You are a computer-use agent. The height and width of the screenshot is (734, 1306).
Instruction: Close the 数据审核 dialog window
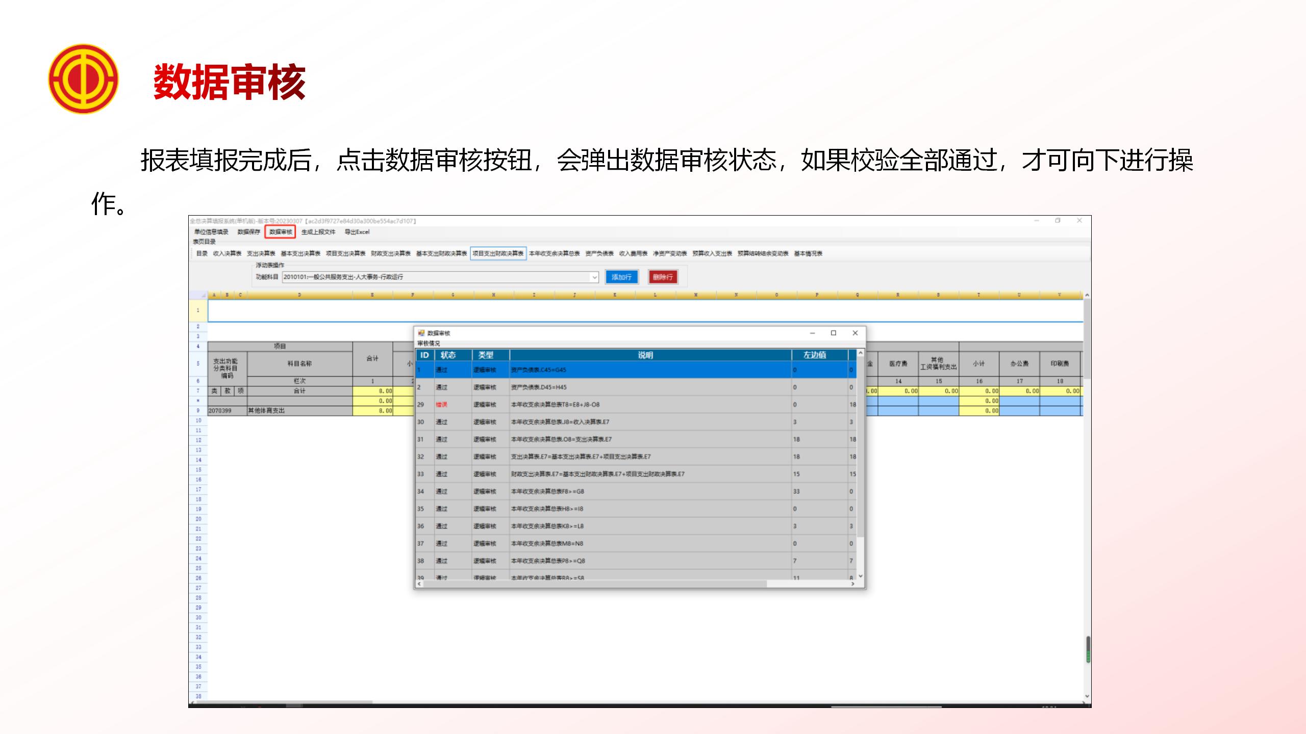(855, 333)
